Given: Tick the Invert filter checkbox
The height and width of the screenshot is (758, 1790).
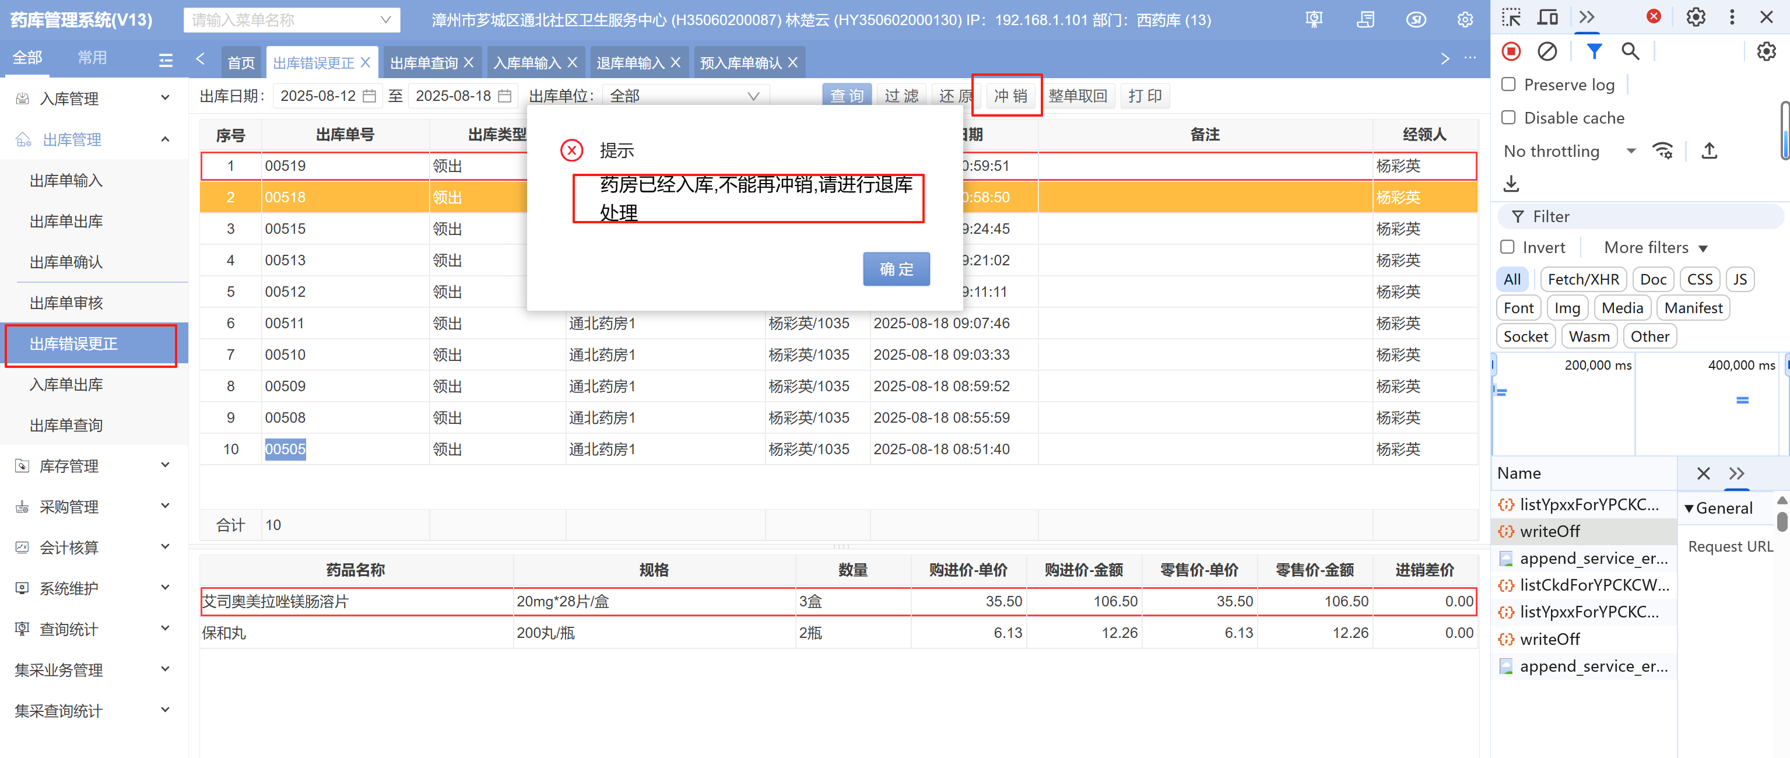Looking at the screenshot, I should click(x=1507, y=247).
